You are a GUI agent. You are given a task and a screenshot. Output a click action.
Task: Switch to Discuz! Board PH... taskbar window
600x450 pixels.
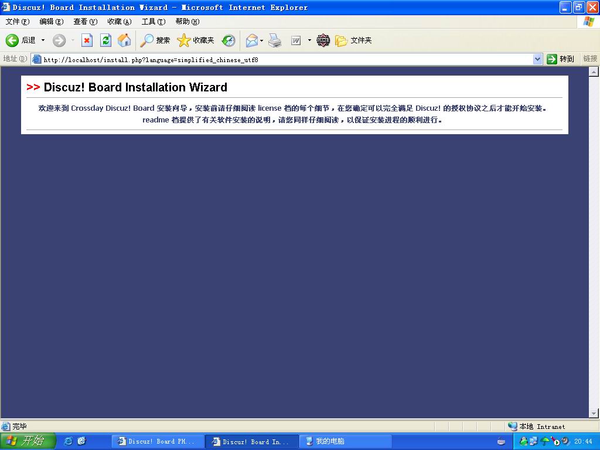click(157, 442)
